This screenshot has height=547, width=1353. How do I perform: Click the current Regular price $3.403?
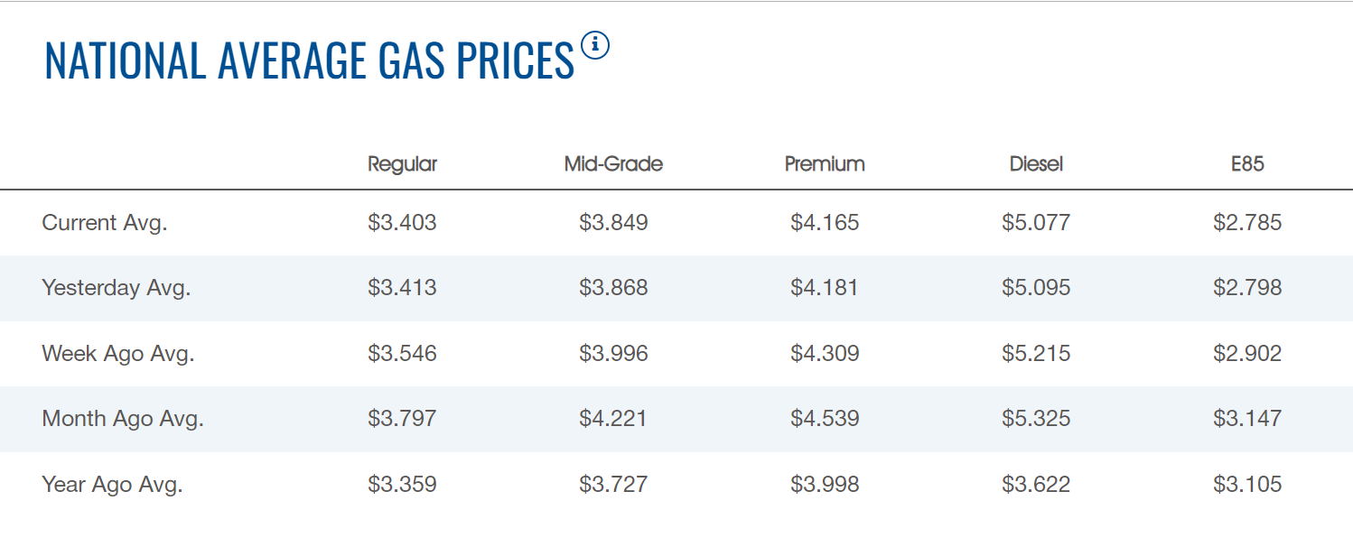pos(402,223)
